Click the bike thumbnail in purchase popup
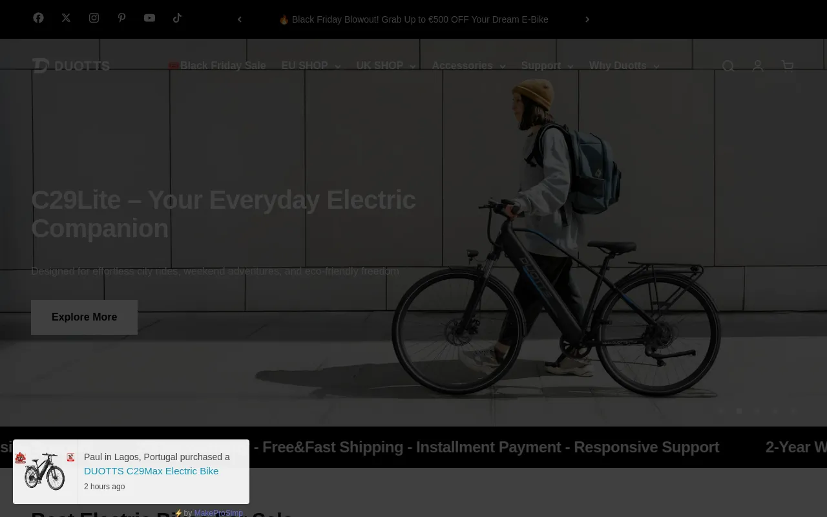This screenshot has width=827, height=517. click(45, 472)
